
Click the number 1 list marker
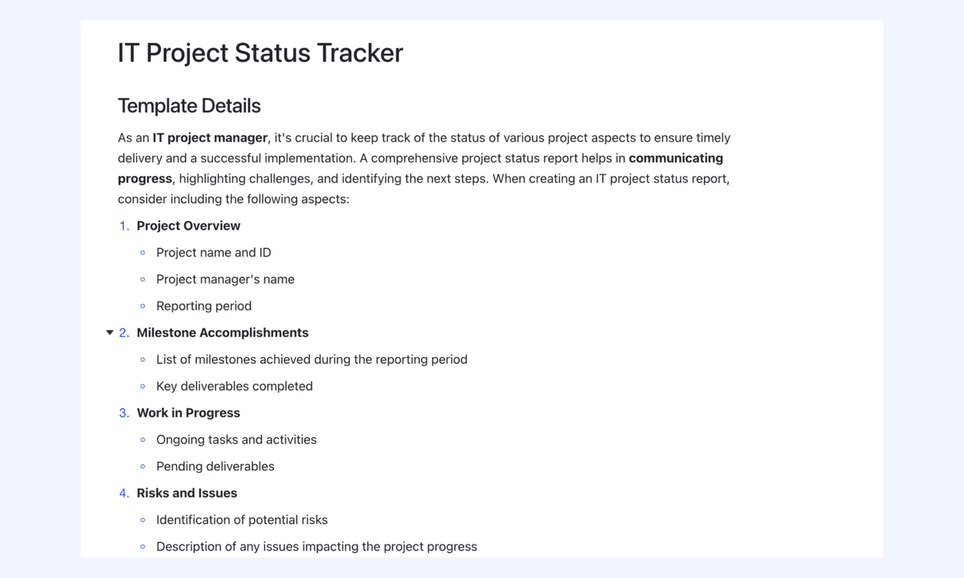(x=124, y=225)
